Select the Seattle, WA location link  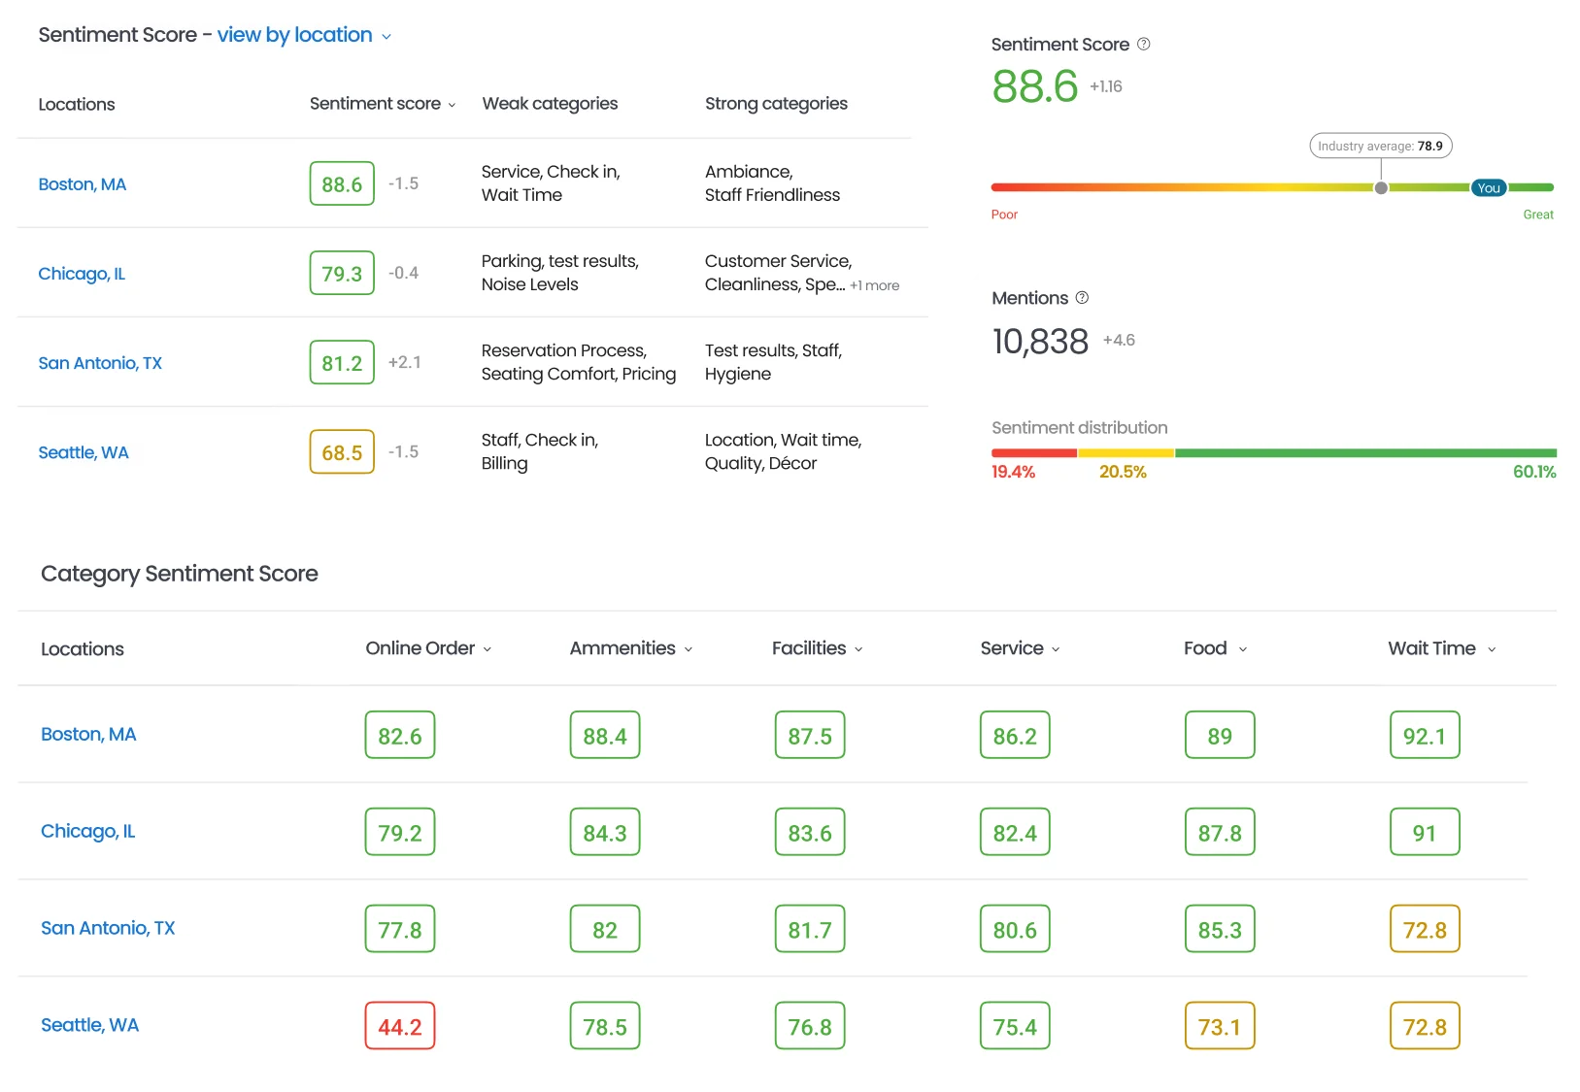coord(84,452)
